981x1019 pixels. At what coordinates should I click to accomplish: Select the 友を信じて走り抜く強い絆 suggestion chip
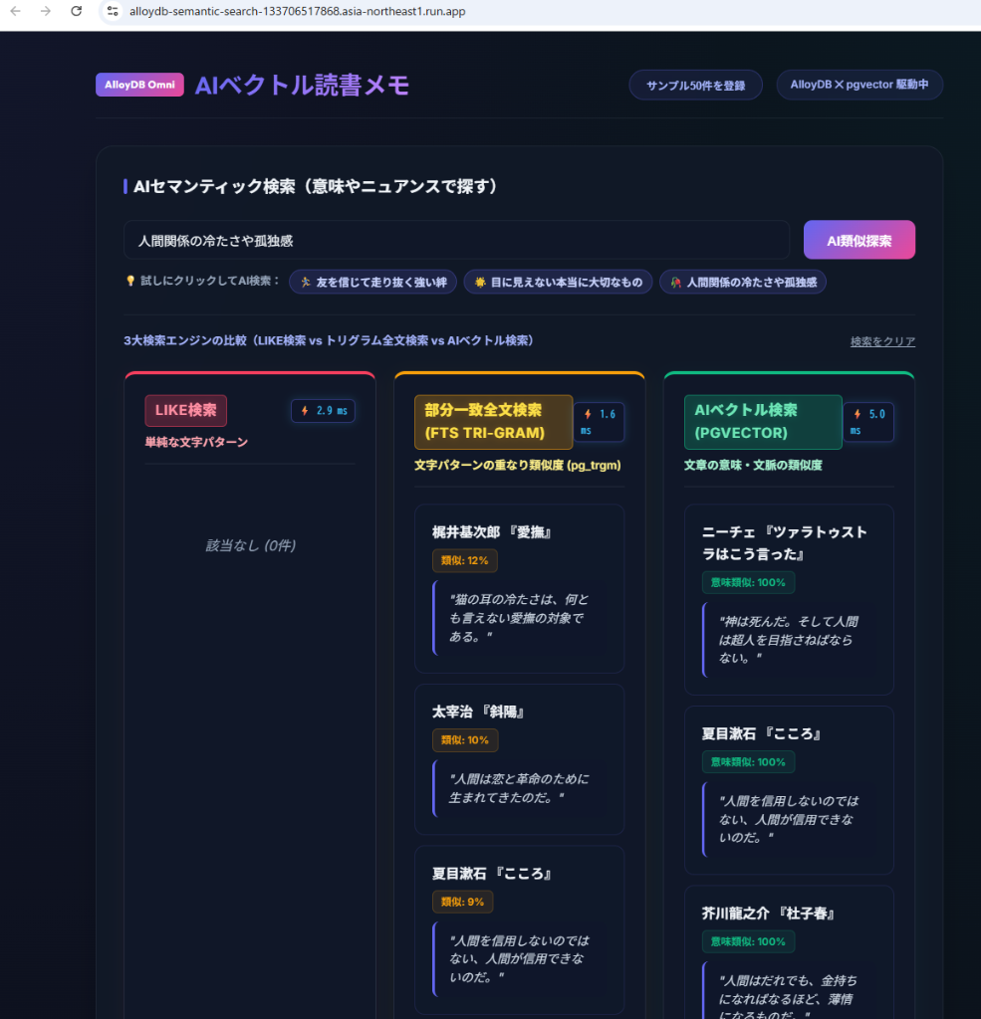[372, 282]
